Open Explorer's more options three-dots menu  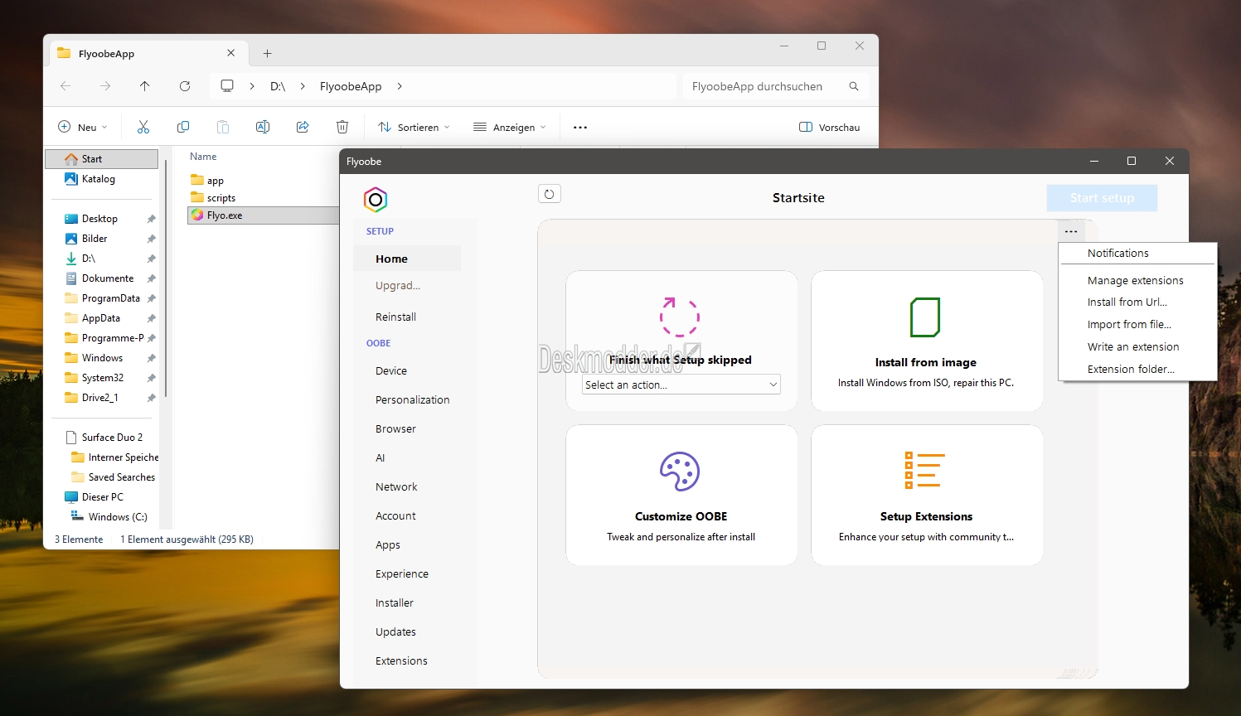tap(580, 128)
